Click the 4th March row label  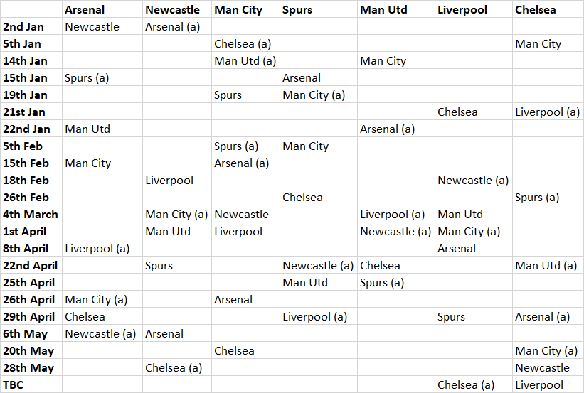coord(31,215)
